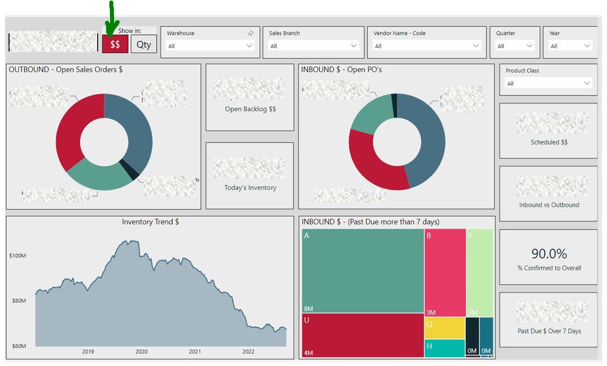
Task: Click the Open Backlog $$ card
Action: click(x=250, y=98)
